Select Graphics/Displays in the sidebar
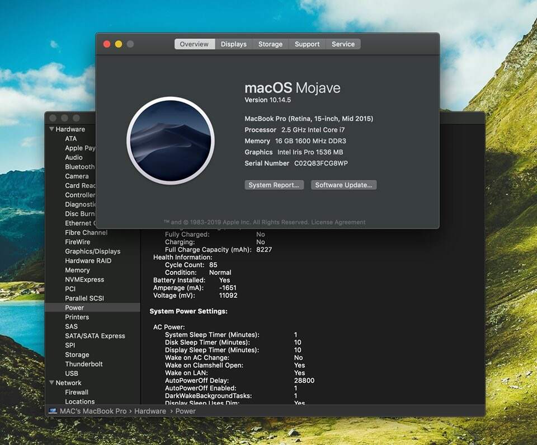Viewport: 537px width, 445px height. click(92, 251)
